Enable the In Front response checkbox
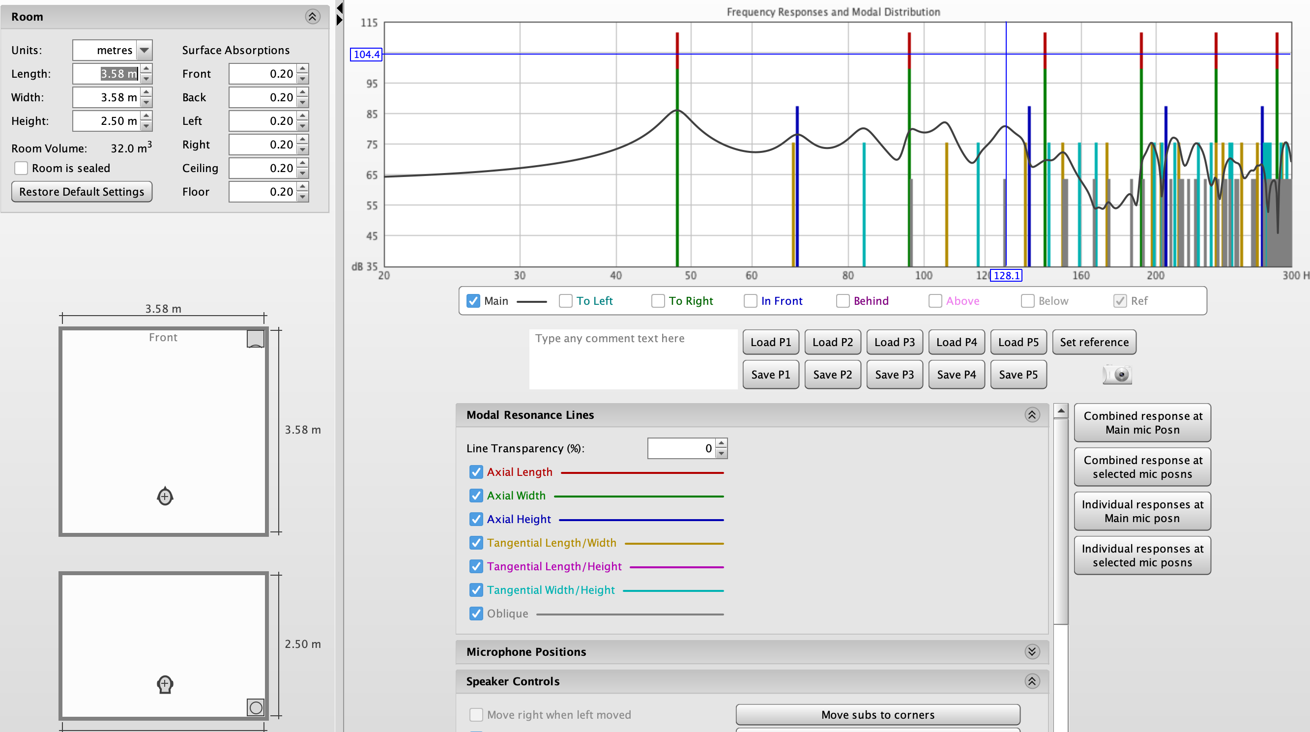1310x732 pixels. pos(750,301)
